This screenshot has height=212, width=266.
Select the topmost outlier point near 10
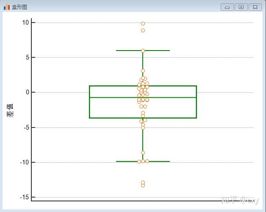[143, 24]
